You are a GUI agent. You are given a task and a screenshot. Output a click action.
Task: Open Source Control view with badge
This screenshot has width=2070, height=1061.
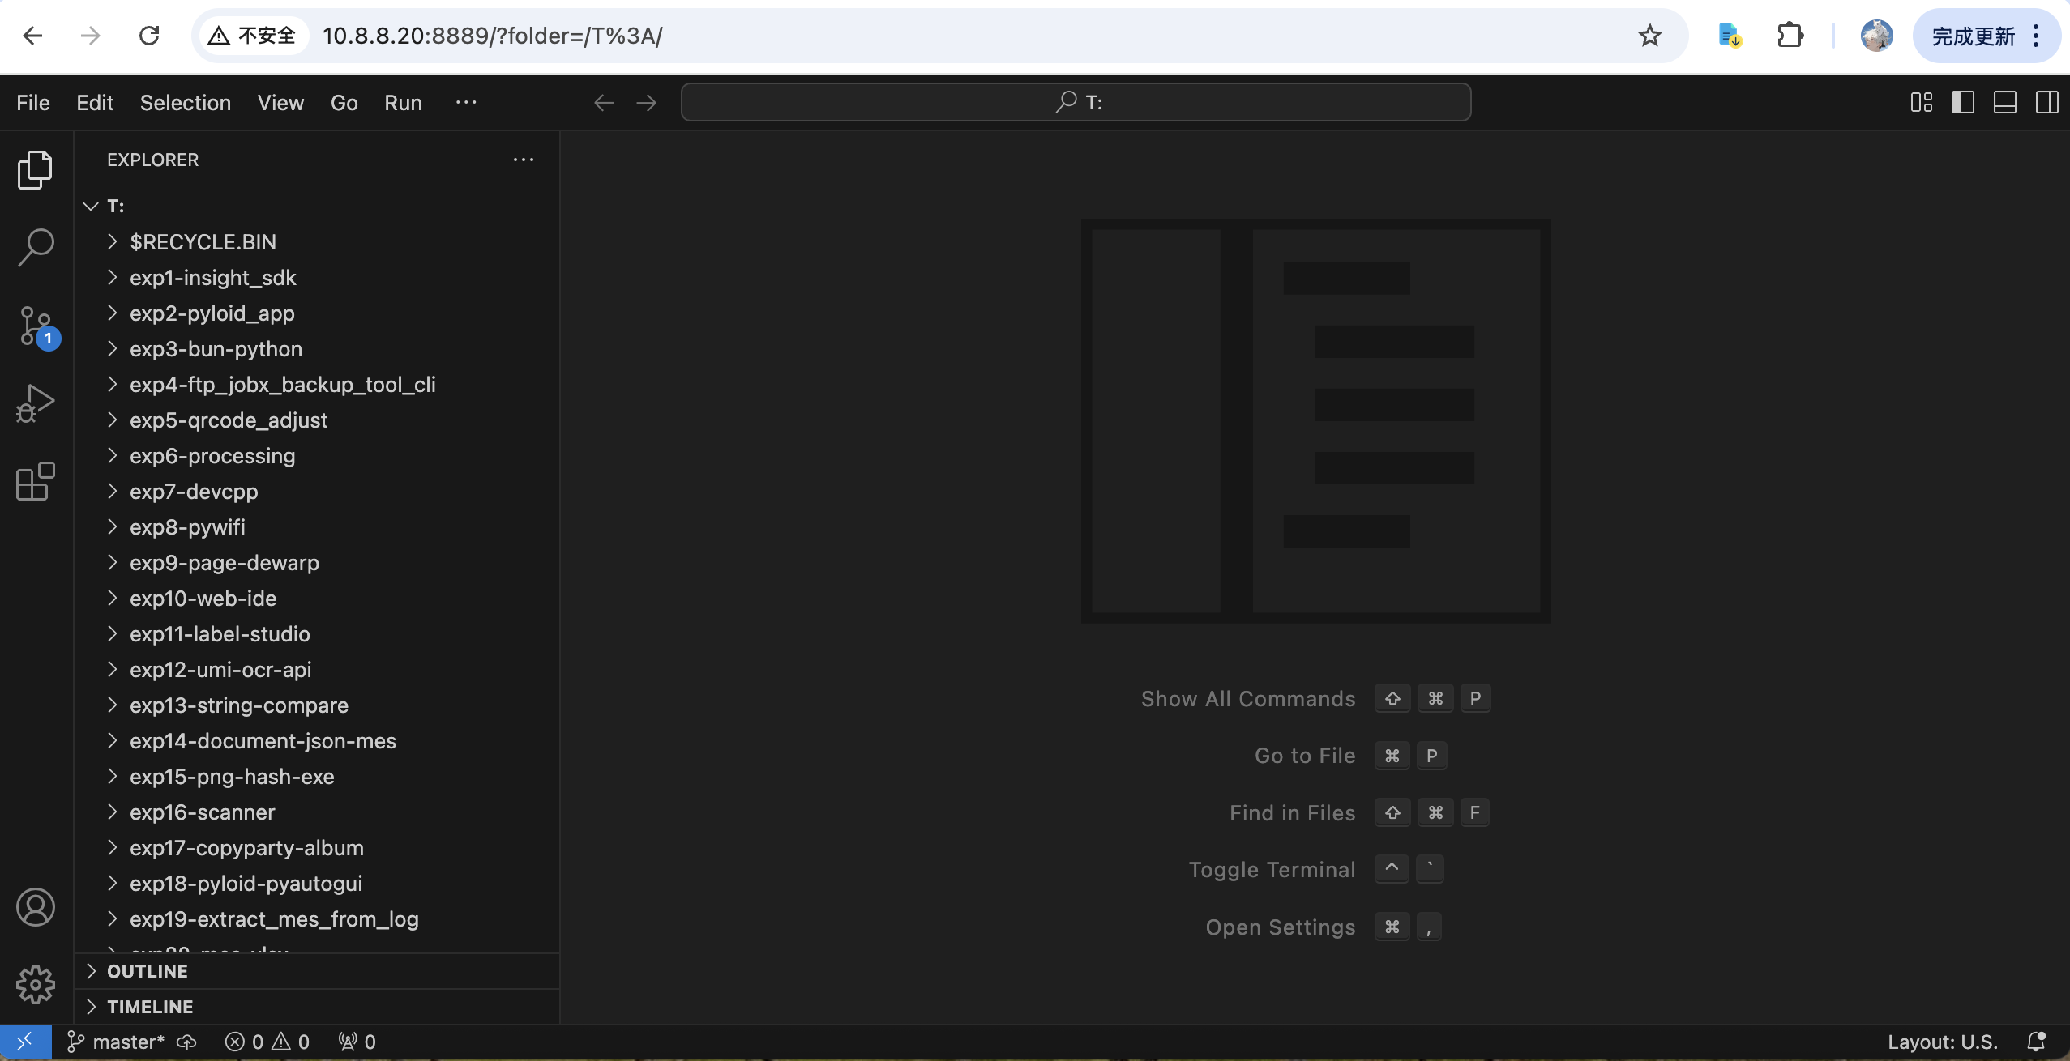pyautogui.click(x=36, y=326)
